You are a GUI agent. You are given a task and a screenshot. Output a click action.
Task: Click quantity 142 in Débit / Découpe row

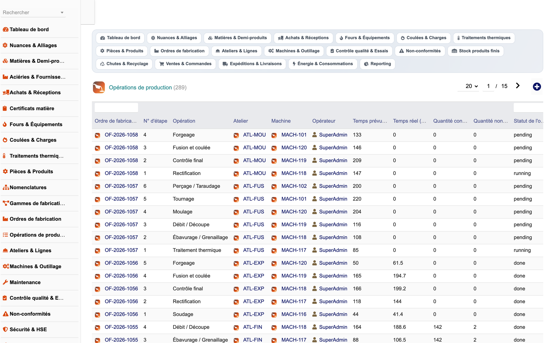click(x=437, y=327)
